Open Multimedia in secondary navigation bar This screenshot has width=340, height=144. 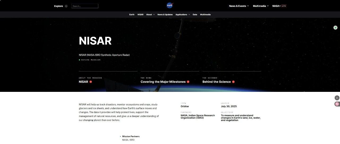click(205, 15)
